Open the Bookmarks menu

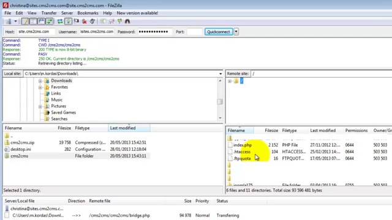pyautogui.click(x=88, y=13)
